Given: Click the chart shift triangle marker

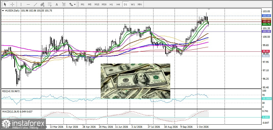Looking at the screenshot, I should (209, 9).
